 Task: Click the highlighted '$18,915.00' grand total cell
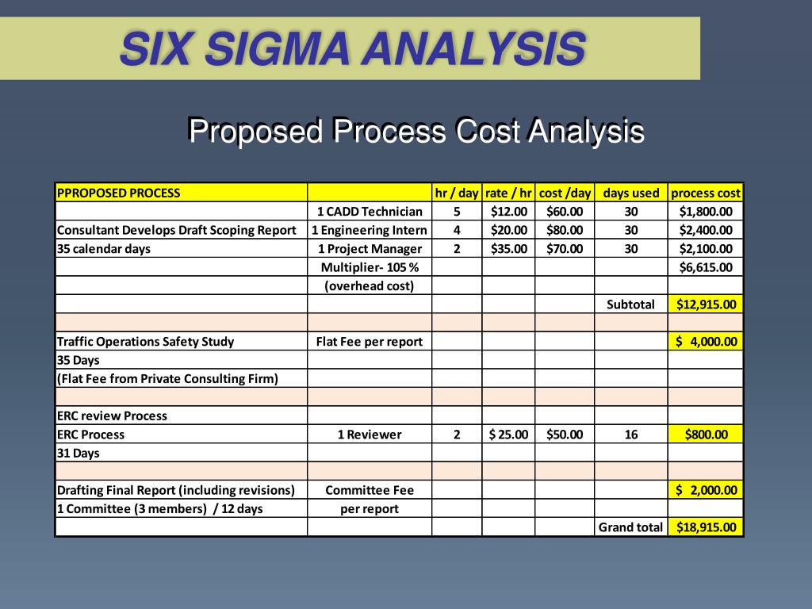706,527
